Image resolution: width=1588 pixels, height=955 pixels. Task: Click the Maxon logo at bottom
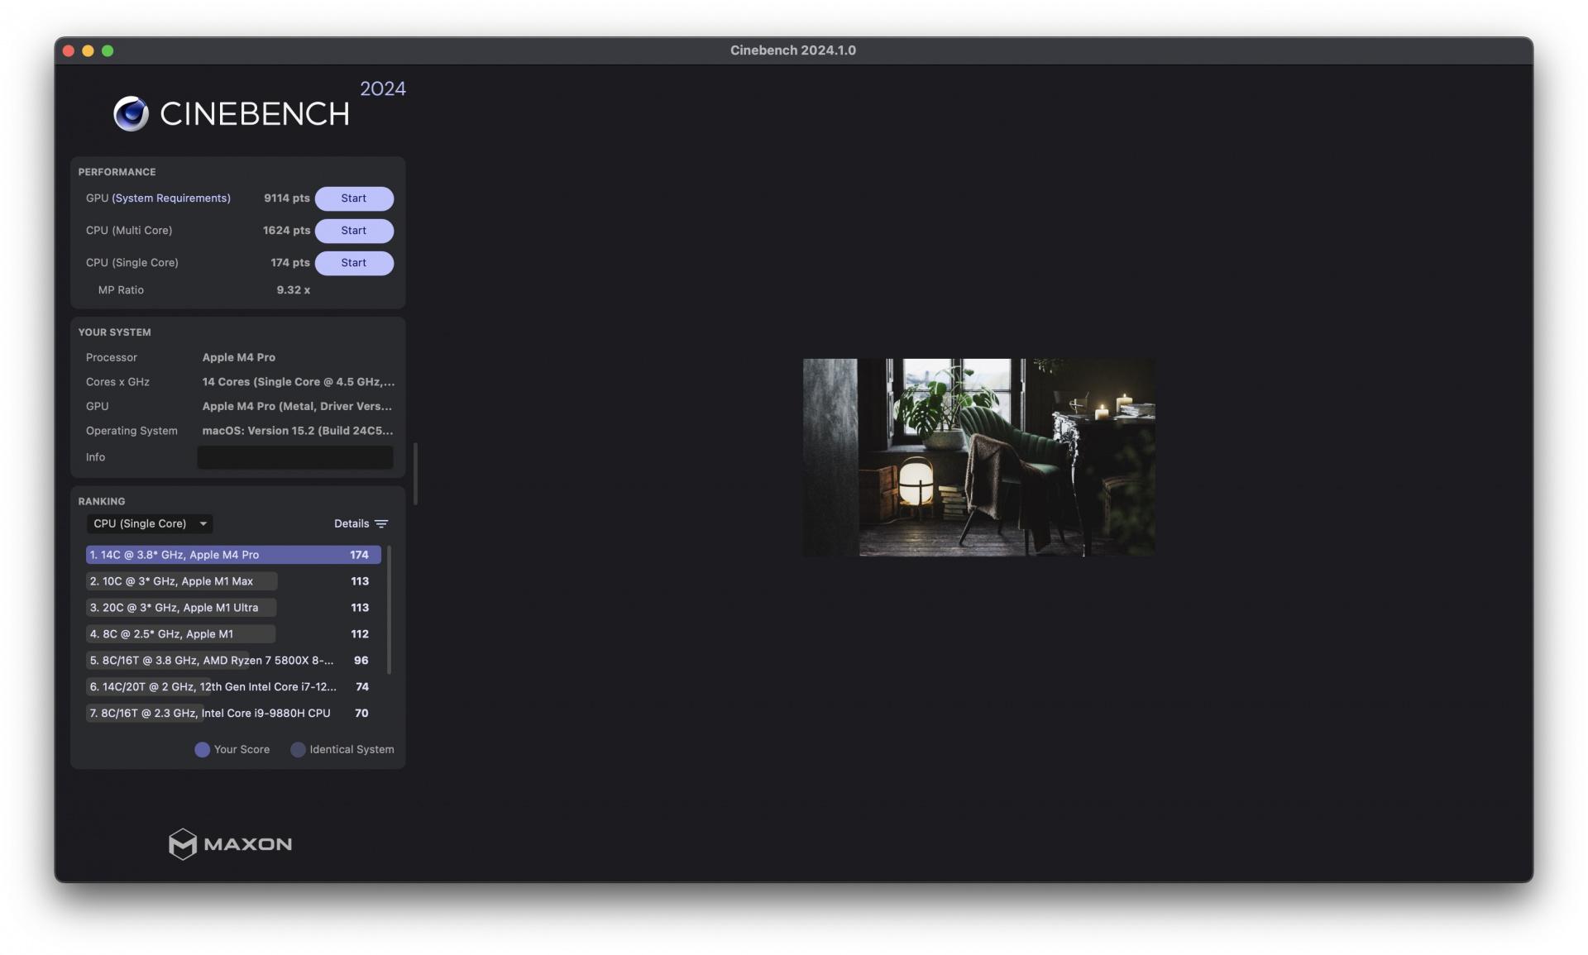click(x=230, y=843)
